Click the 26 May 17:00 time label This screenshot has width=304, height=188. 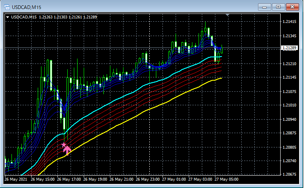(x=69, y=179)
